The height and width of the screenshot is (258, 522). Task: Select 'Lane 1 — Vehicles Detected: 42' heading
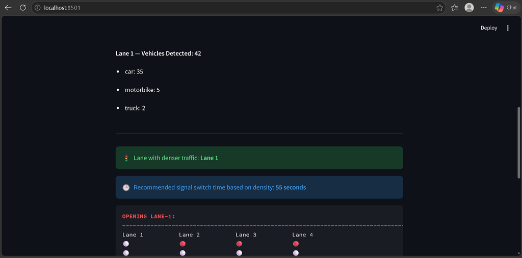tap(159, 53)
